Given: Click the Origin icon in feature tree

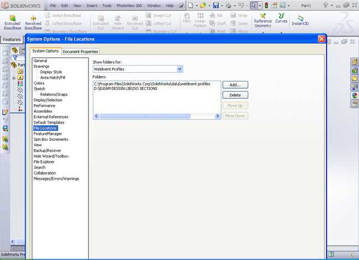Looking at the screenshot, I should tap(20, 109).
